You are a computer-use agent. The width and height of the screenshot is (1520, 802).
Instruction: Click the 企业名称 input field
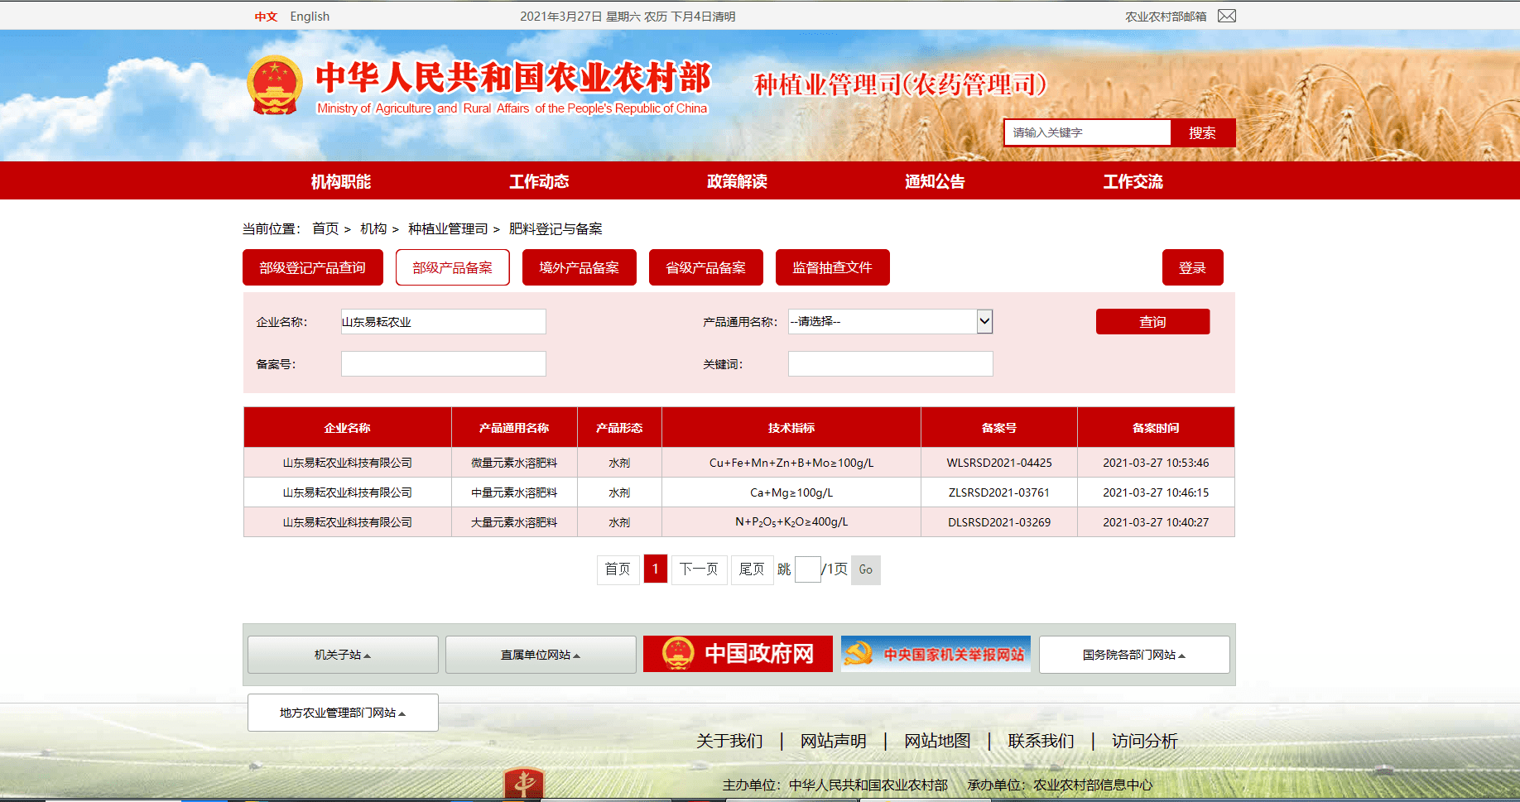[443, 321]
